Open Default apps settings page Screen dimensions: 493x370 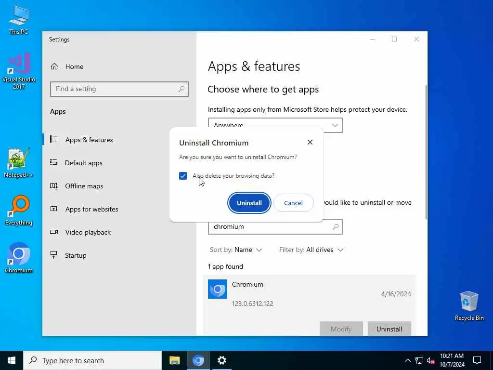click(84, 163)
